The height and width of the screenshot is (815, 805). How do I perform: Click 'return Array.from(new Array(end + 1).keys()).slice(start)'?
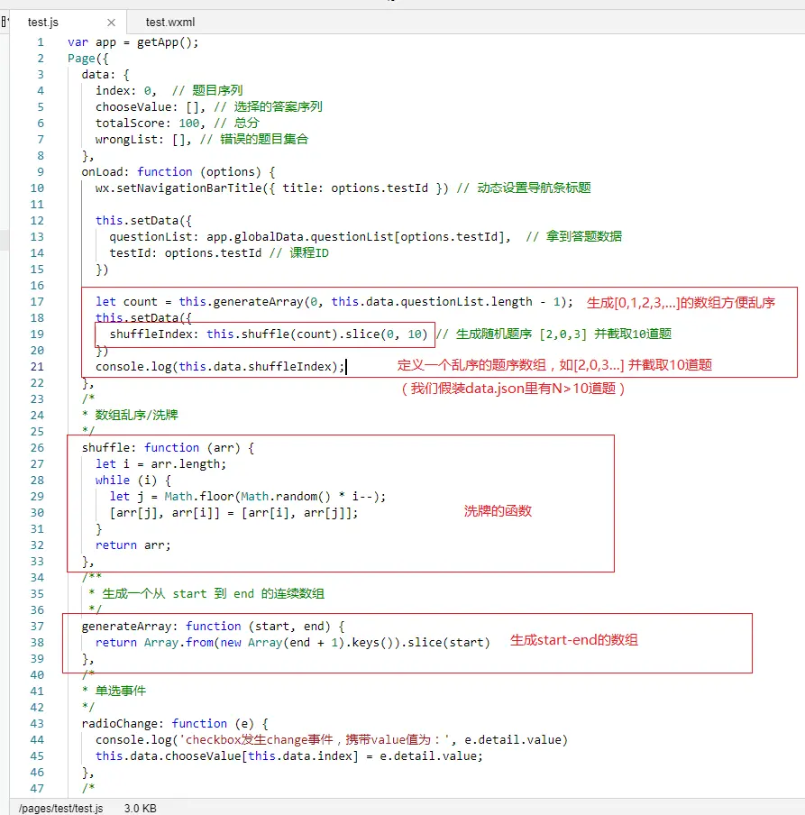click(293, 643)
